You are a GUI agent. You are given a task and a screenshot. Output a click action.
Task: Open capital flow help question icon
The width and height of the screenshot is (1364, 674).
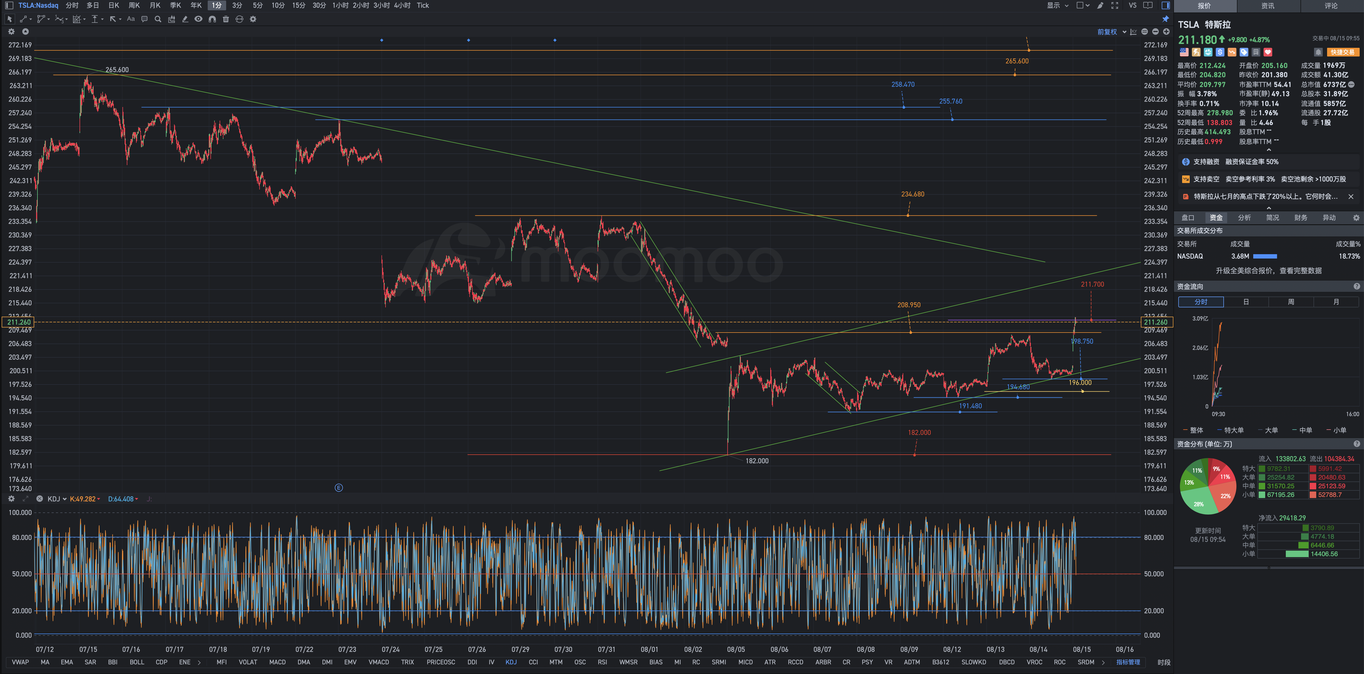1357,286
